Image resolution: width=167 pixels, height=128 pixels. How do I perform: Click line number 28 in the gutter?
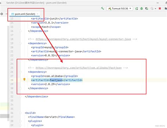click(12, 80)
